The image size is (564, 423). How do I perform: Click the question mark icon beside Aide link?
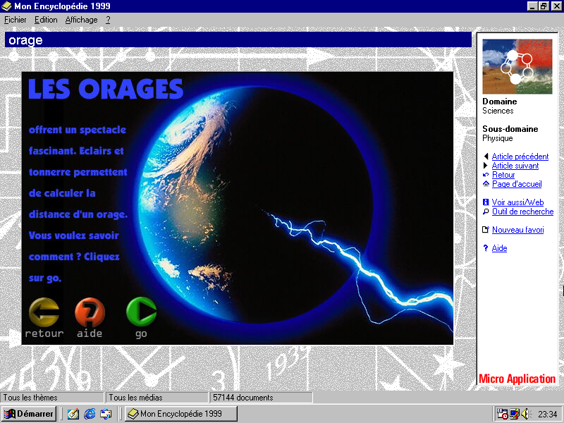pos(486,248)
